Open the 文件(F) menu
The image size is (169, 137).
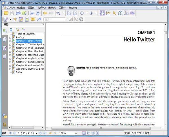[11, 8]
